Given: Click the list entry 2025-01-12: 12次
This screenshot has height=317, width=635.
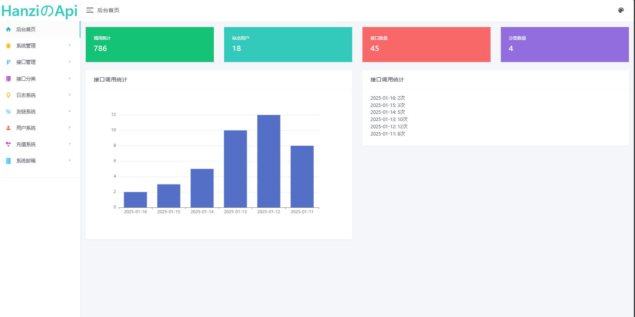Looking at the screenshot, I should pyautogui.click(x=389, y=127).
